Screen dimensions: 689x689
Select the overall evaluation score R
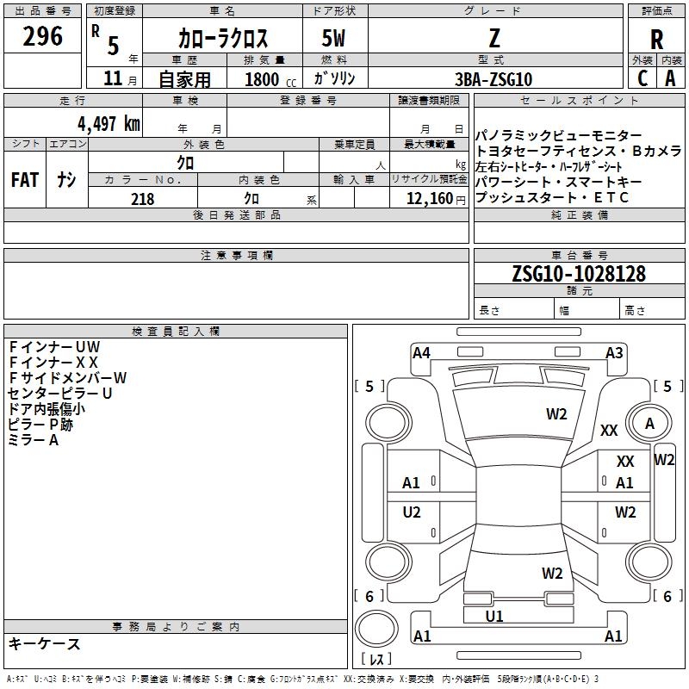pos(656,40)
